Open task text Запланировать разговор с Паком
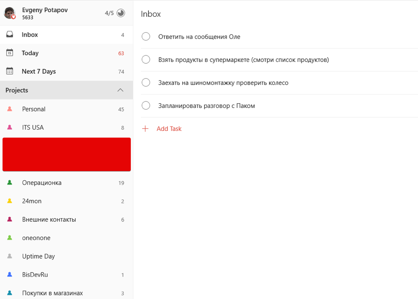Viewport: 418px width, 299px height. tap(206, 106)
